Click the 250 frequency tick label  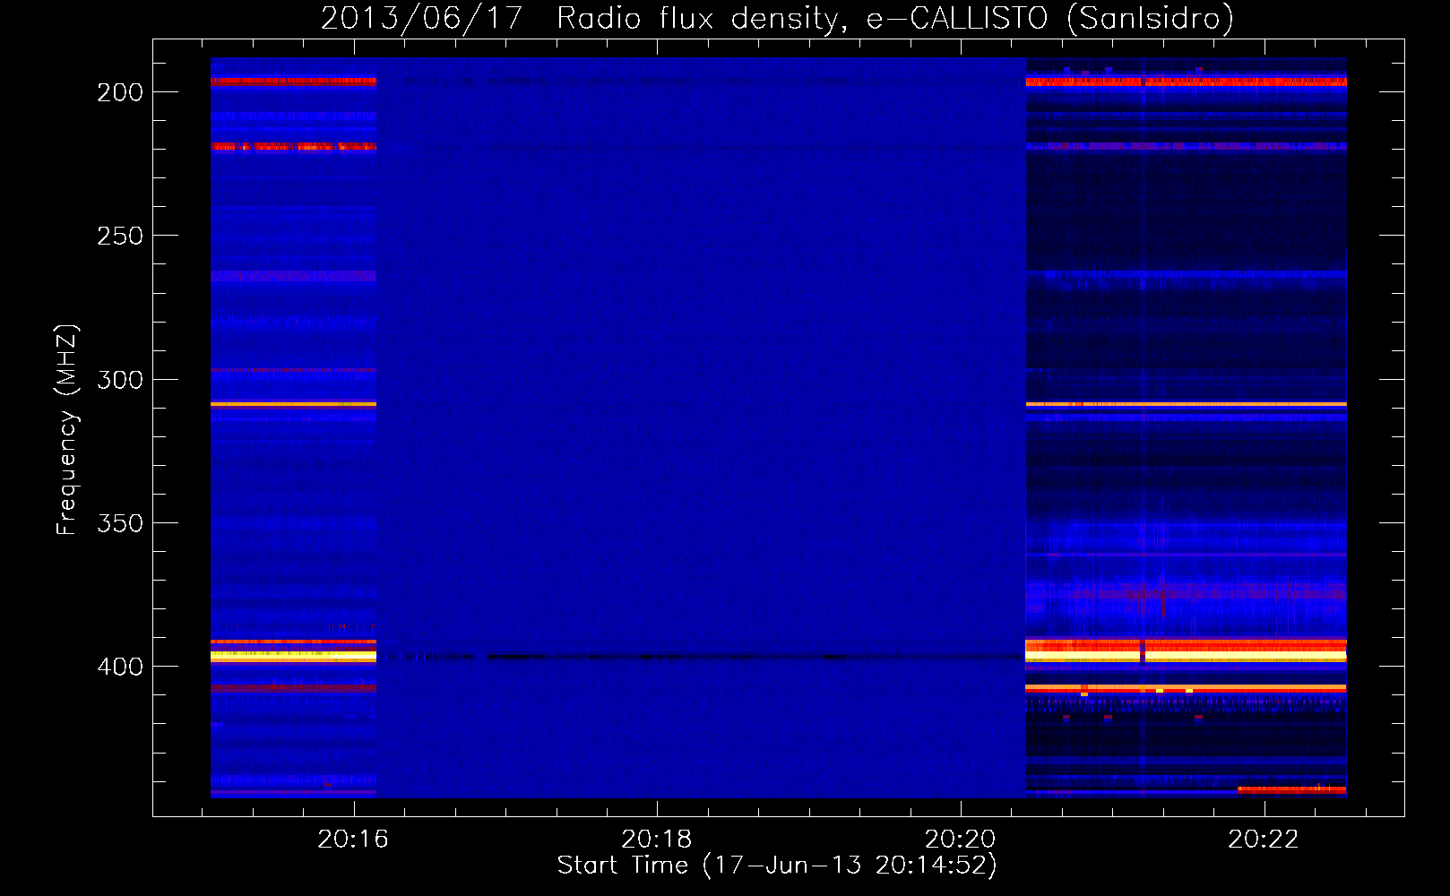[120, 236]
